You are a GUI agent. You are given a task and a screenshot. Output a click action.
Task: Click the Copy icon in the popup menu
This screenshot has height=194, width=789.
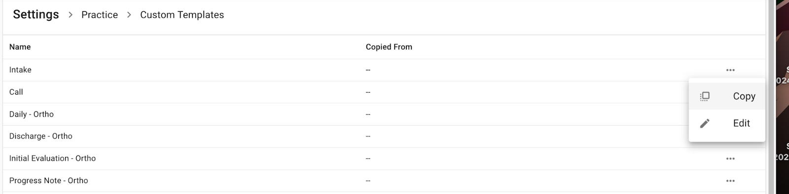tap(705, 96)
